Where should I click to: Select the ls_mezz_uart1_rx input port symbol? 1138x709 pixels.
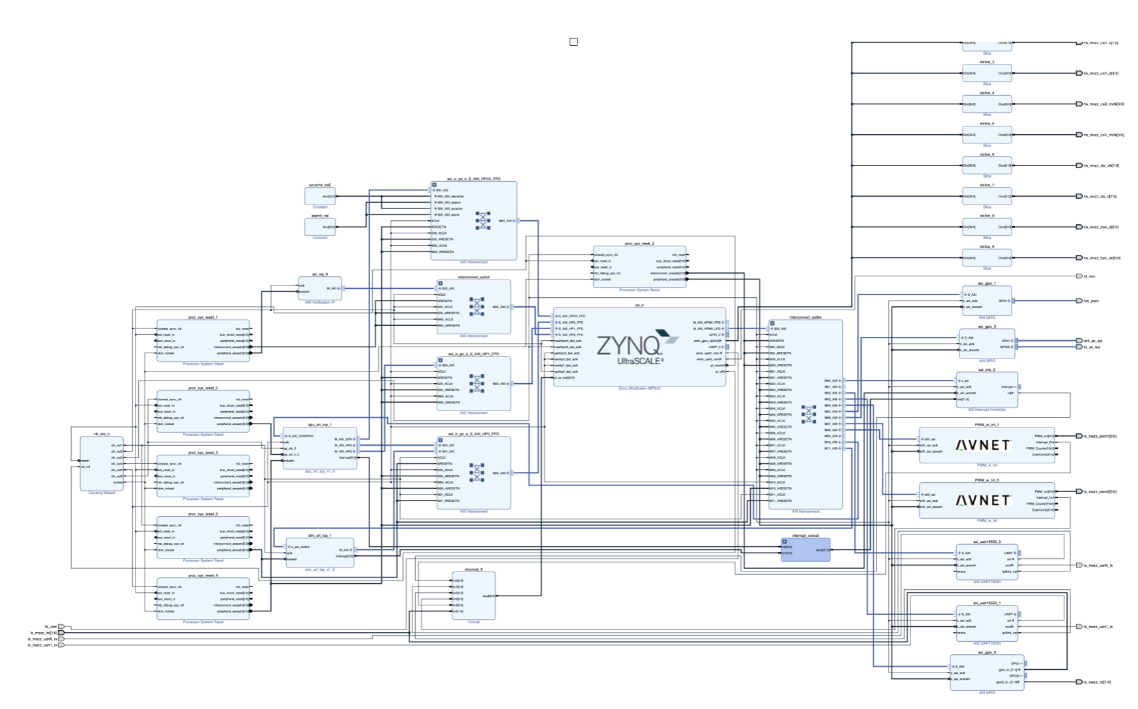click(x=62, y=645)
